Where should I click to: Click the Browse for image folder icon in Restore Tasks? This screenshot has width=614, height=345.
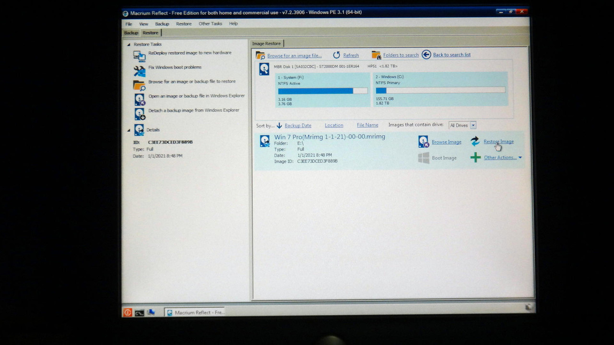tap(139, 85)
